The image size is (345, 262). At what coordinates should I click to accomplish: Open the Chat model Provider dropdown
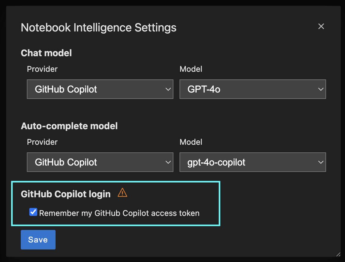tap(100, 89)
